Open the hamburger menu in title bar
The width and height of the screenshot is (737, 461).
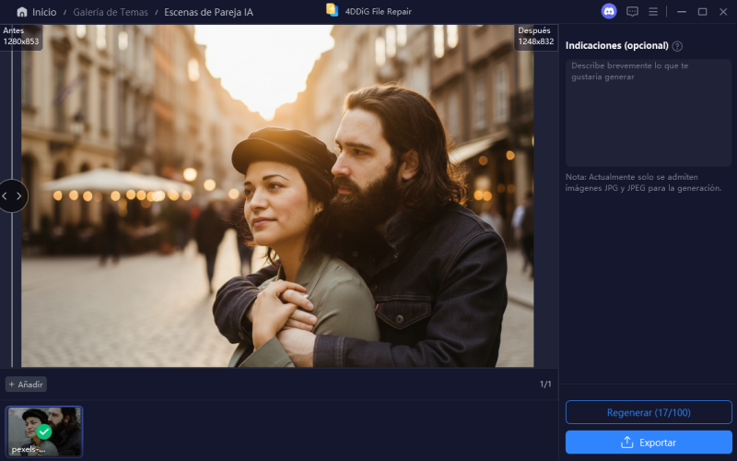[653, 11]
